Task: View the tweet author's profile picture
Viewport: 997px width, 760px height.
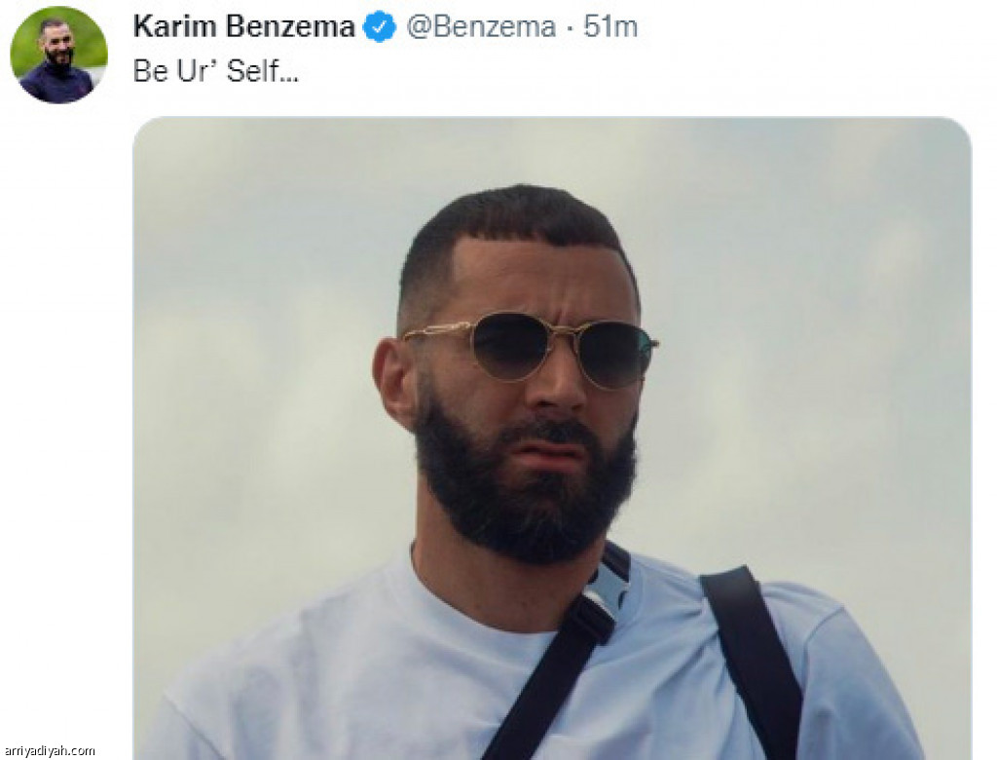Action: tap(58, 56)
